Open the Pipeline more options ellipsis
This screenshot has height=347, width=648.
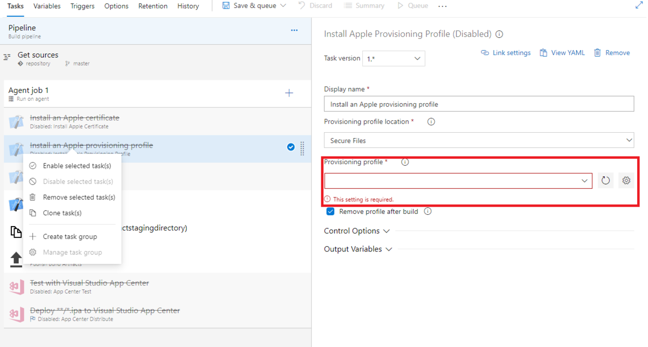click(x=294, y=30)
